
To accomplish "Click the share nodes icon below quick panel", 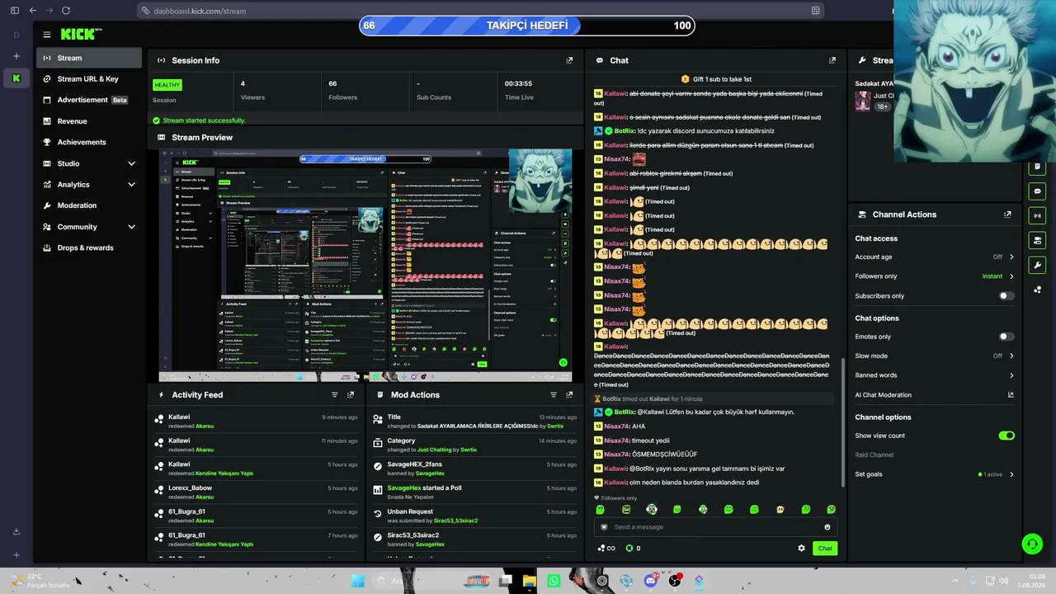I will click(x=1038, y=290).
